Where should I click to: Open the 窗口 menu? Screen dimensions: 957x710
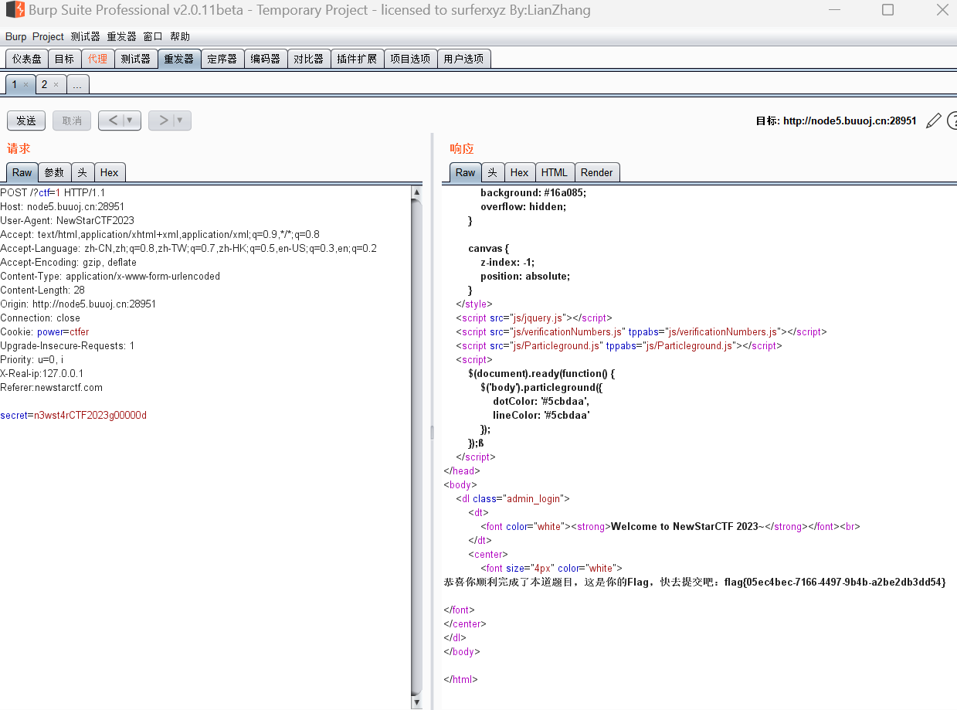(153, 36)
